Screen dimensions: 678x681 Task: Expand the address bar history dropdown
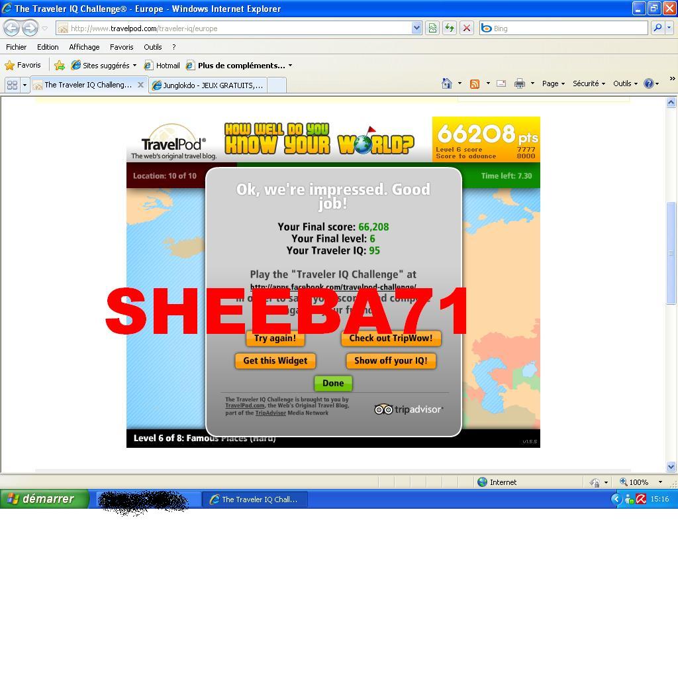pos(416,28)
